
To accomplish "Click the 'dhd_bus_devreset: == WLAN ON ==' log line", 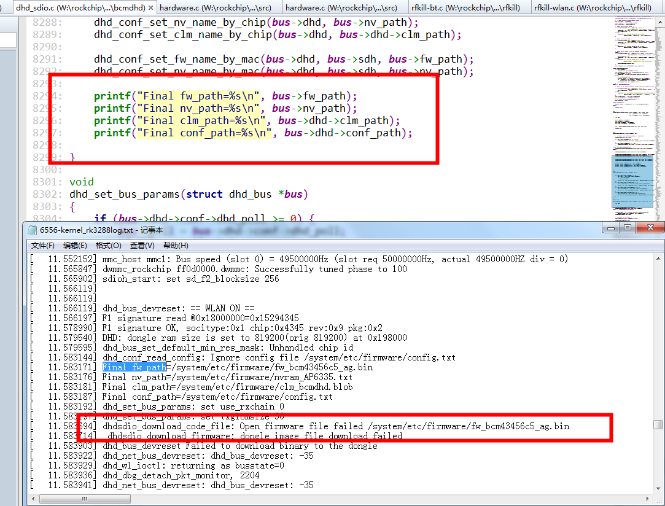I will click(179, 308).
